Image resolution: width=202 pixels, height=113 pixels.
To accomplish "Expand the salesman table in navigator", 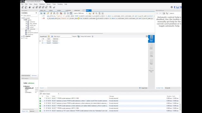I will (26, 29).
